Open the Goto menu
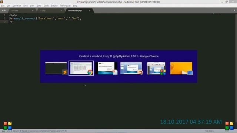237x133 pixels. click(39, 6)
